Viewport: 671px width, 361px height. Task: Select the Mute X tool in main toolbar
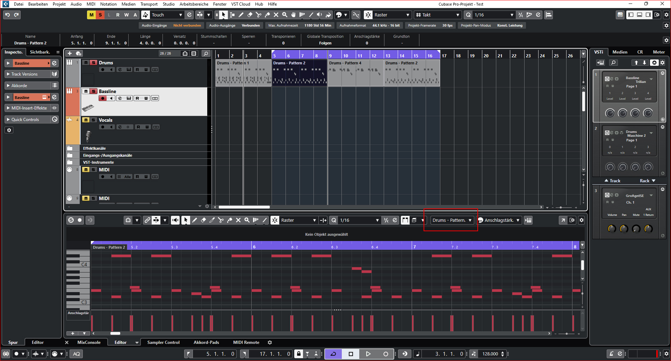pyautogui.click(x=276, y=15)
